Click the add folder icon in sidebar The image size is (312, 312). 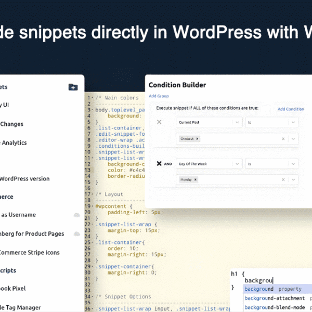pos(73,87)
